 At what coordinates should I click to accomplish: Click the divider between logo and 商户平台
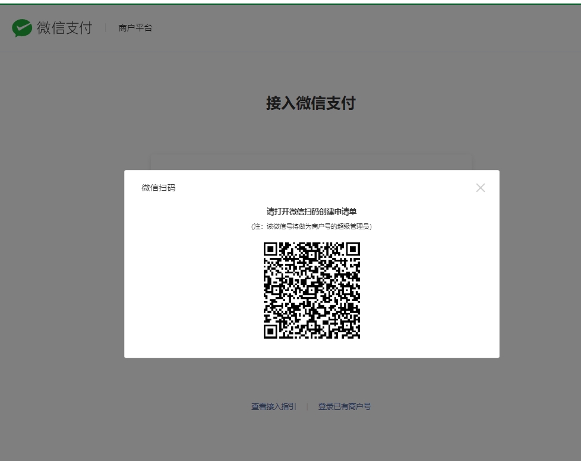click(x=106, y=28)
